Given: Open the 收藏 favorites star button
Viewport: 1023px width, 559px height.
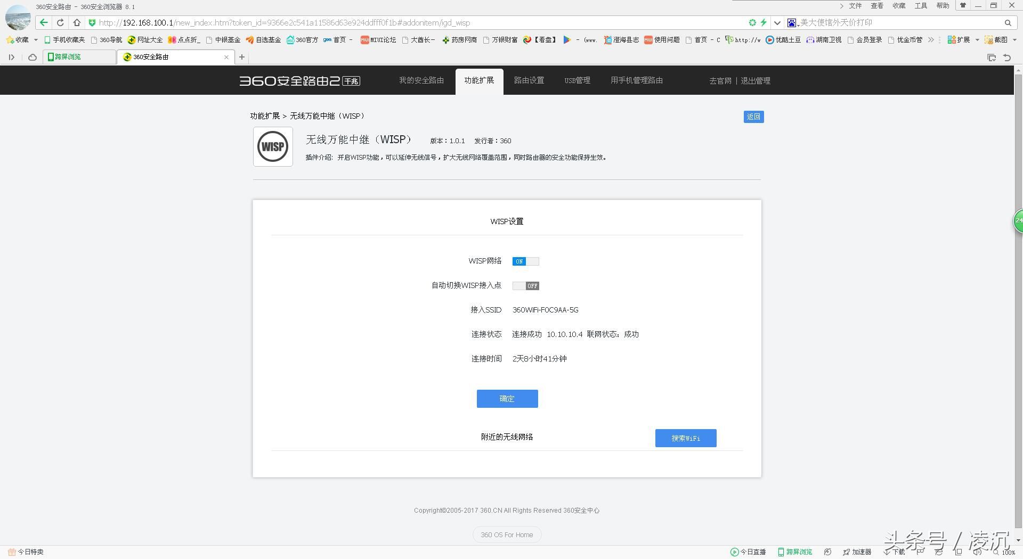Looking at the screenshot, I should pyautogui.click(x=17, y=40).
